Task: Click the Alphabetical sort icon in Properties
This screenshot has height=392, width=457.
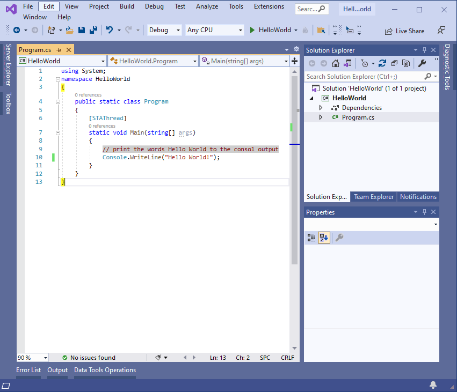Action: point(324,238)
